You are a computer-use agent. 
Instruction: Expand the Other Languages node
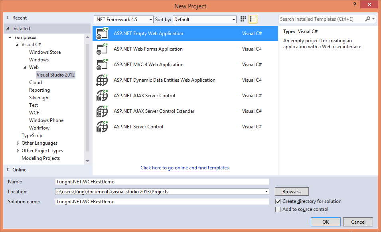coord(18,143)
